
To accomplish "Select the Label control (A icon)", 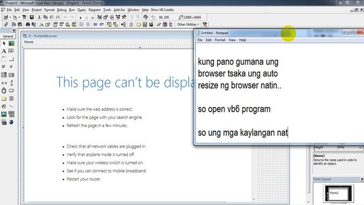I will [x=4, y=51].
